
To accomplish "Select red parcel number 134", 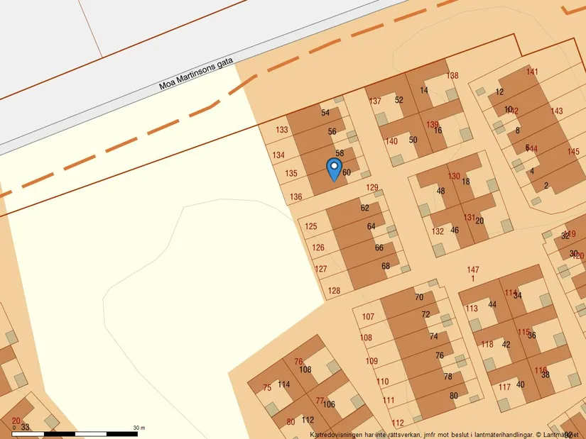I will (278, 155).
